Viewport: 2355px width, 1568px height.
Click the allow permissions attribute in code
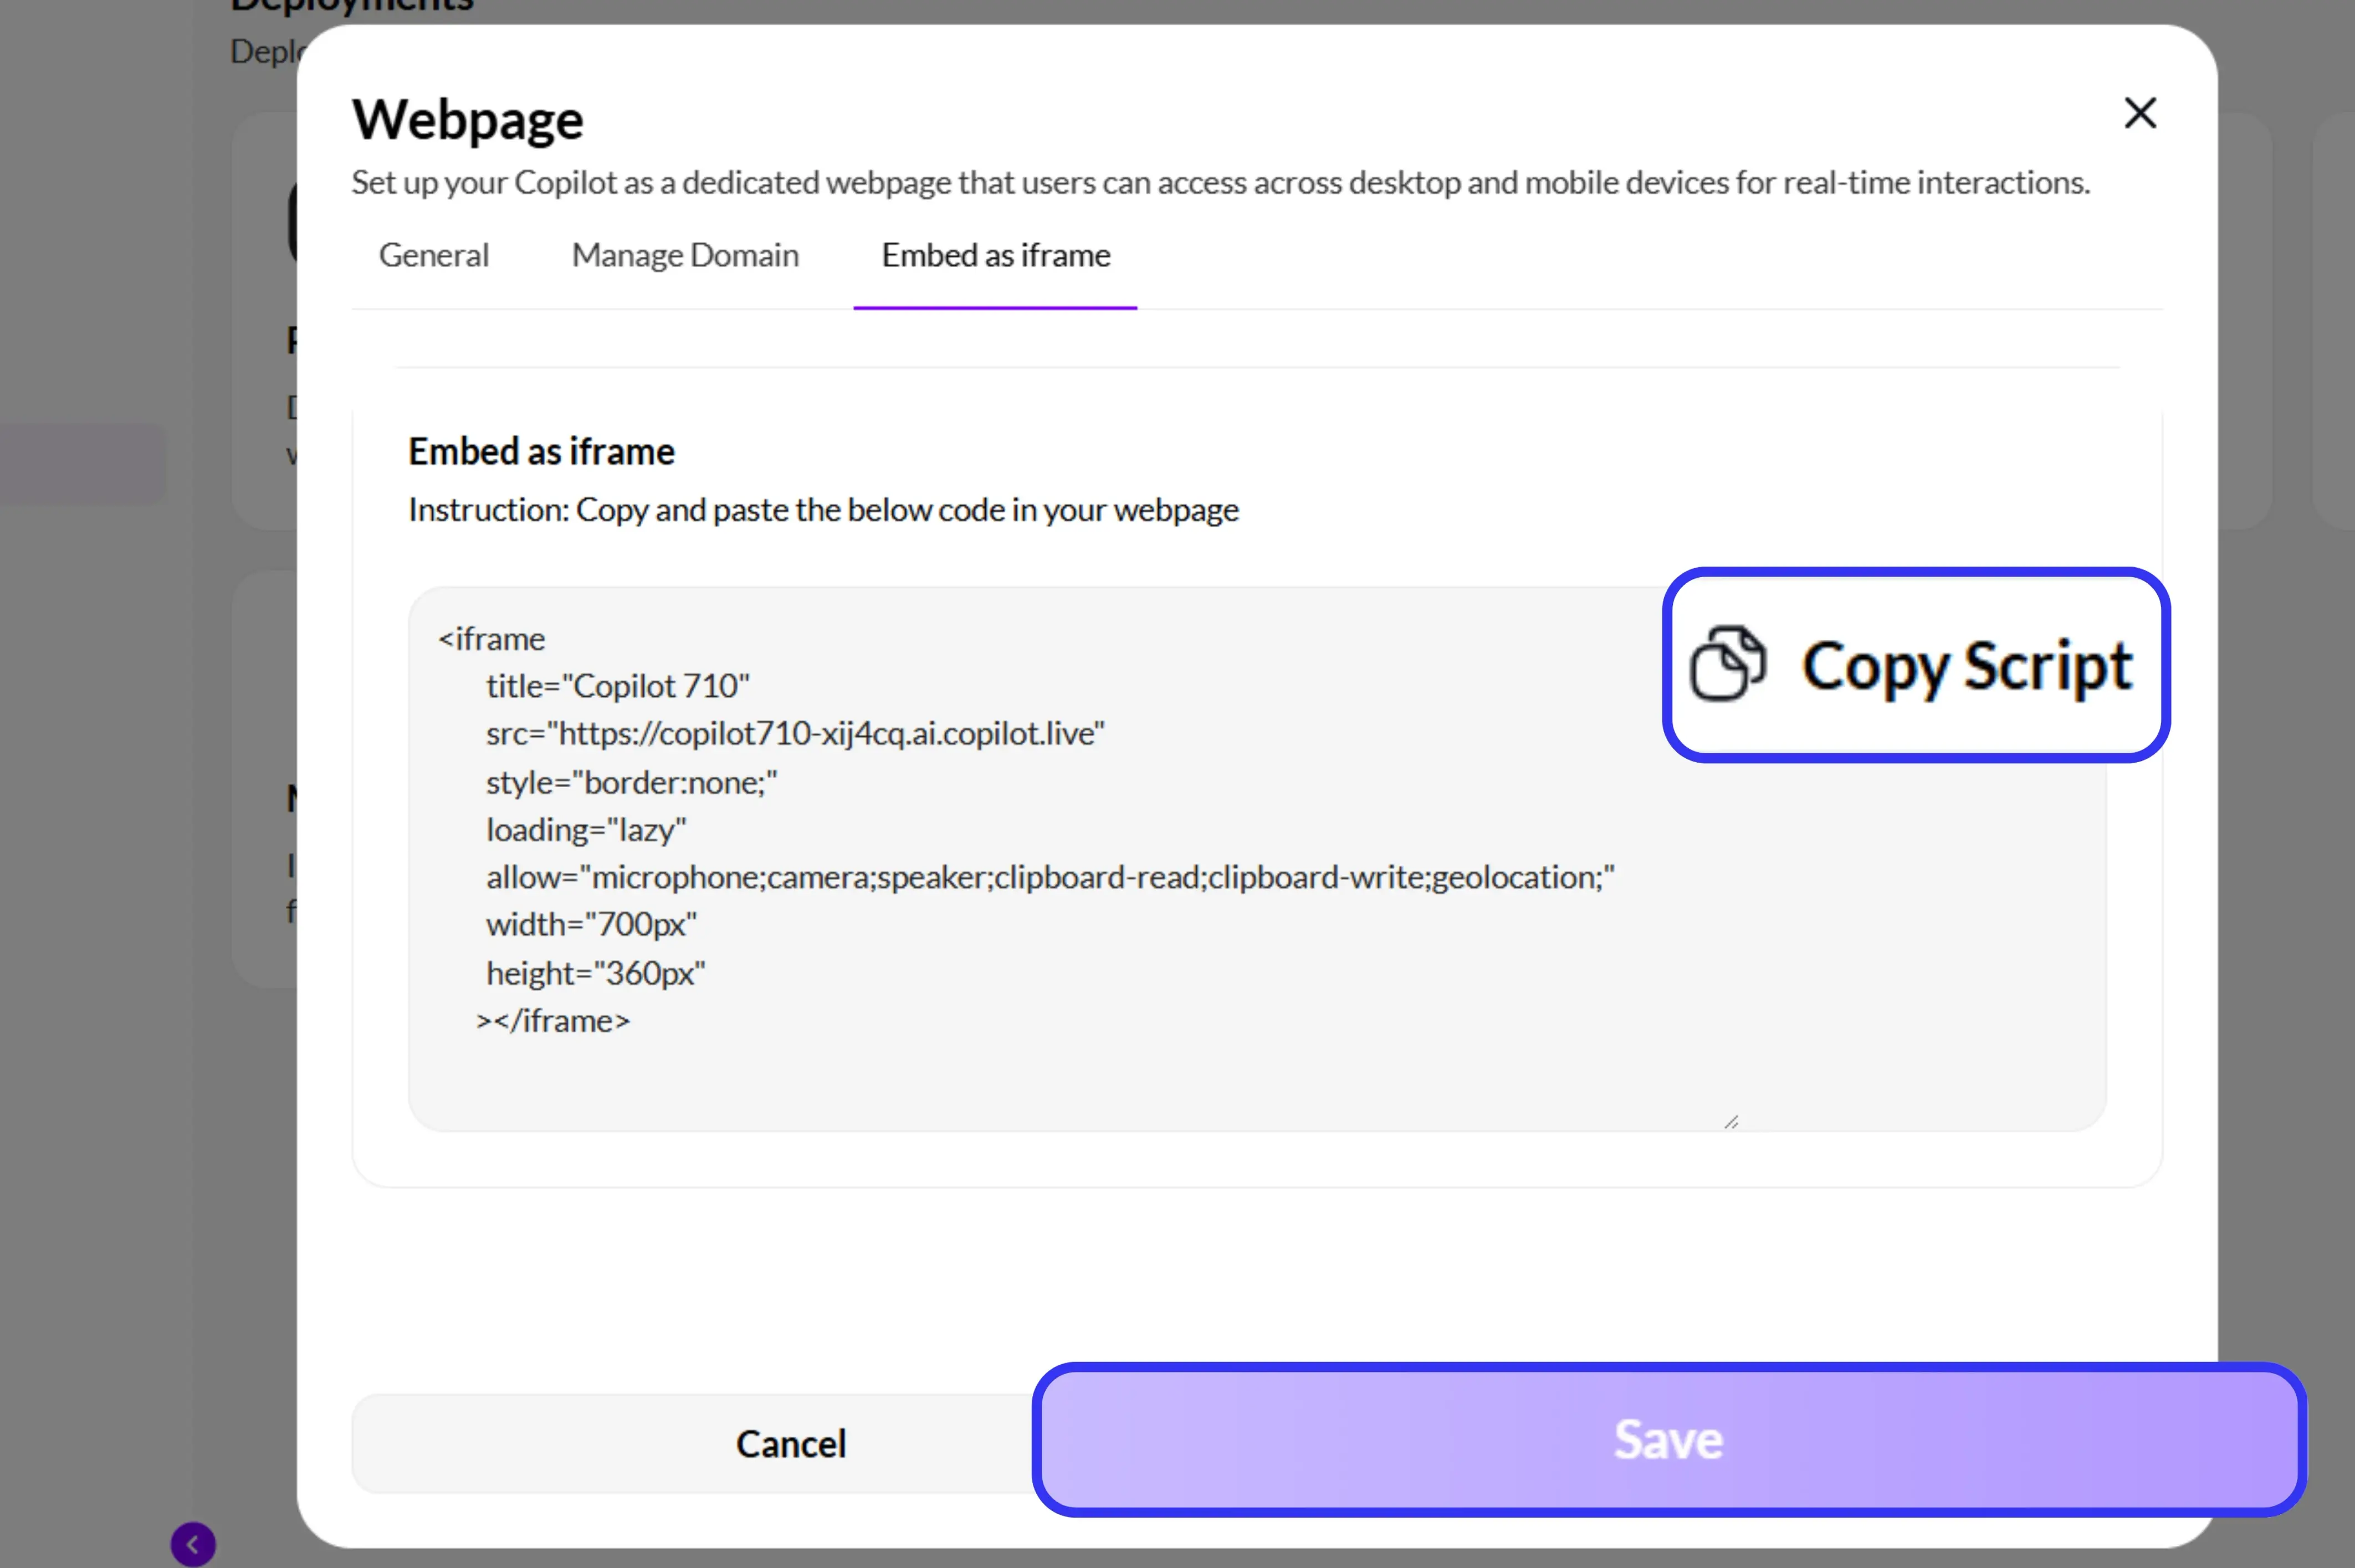click(x=1051, y=877)
